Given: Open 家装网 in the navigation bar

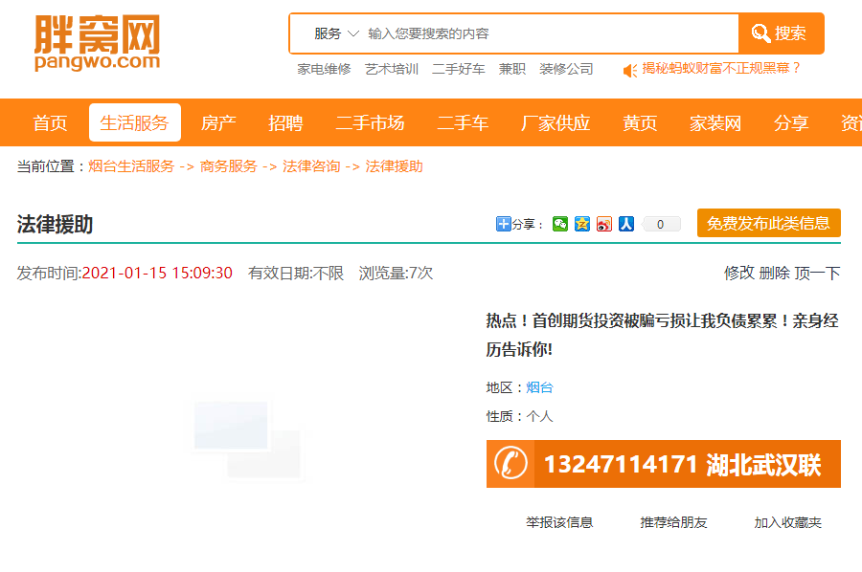Looking at the screenshot, I should (715, 123).
